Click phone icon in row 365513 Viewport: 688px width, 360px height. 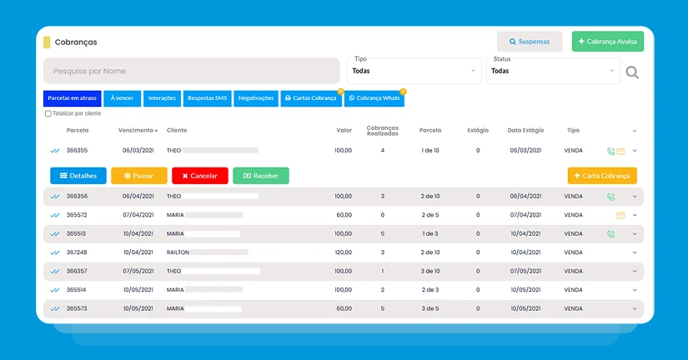610,234
